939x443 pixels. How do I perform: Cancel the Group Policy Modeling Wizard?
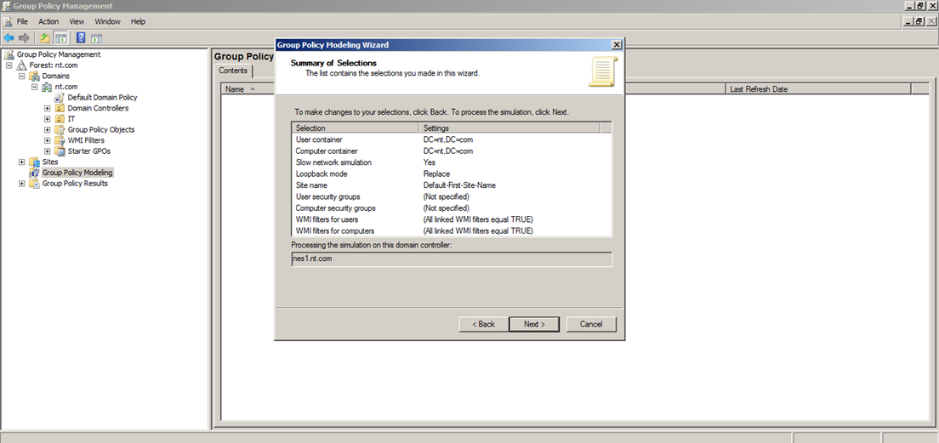[x=590, y=324]
